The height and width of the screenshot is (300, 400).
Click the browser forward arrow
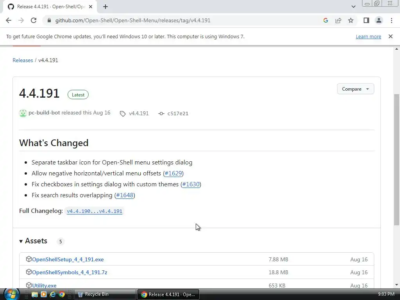[x=21, y=20]
